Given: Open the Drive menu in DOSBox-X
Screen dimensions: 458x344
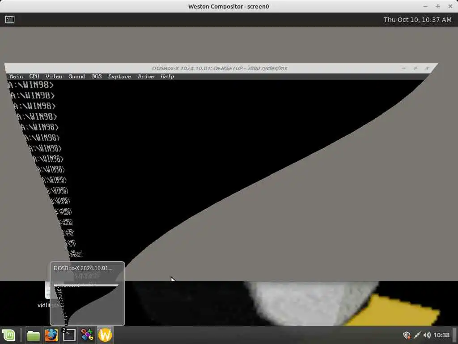Looking at the screenshot, I should (x=146, y=76).
